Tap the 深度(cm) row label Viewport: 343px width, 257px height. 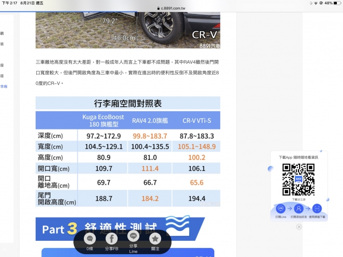pyautogui.click(x=50, y=136)
